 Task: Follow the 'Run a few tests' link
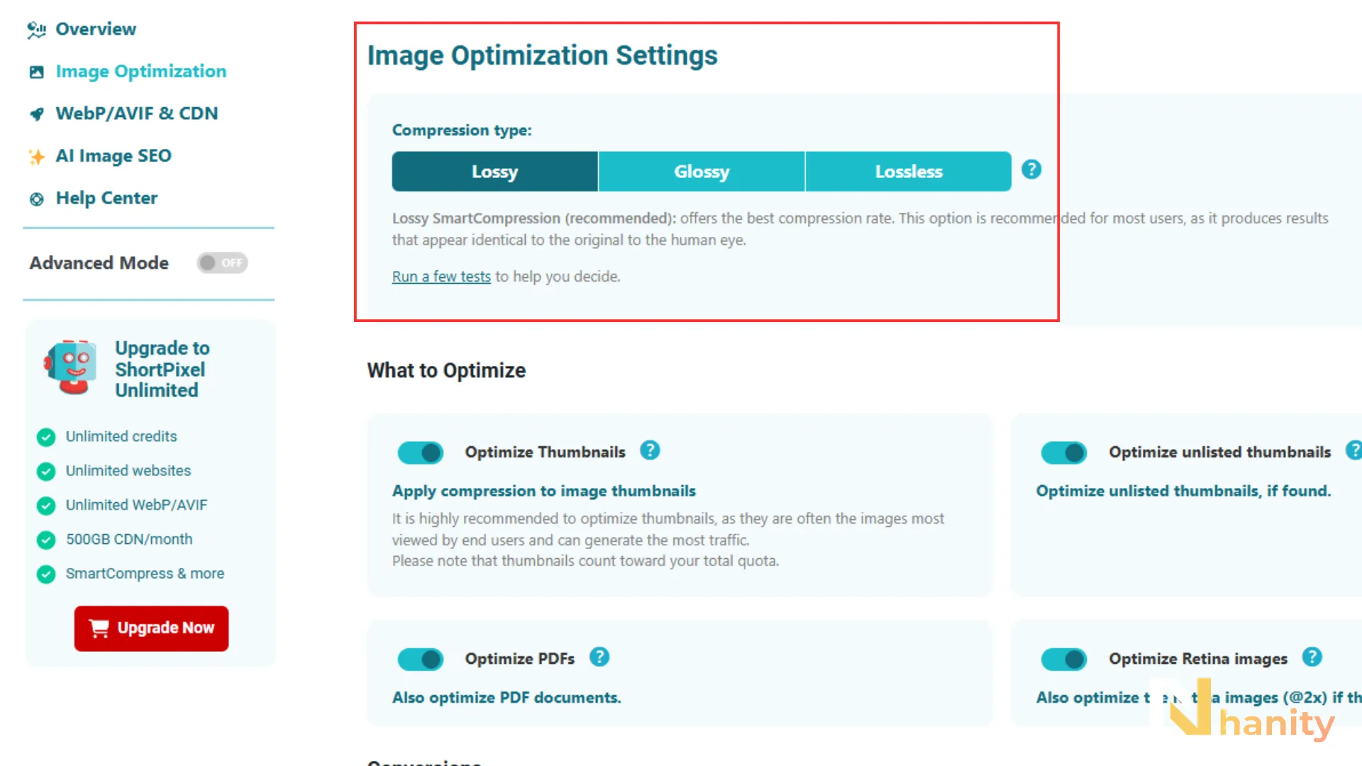[441, 277]
